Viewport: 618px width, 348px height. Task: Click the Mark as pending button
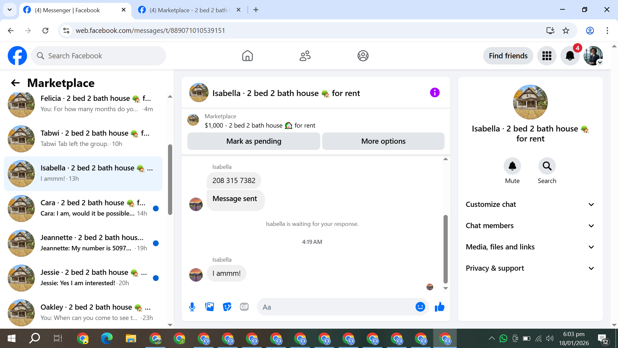(254, 141)
